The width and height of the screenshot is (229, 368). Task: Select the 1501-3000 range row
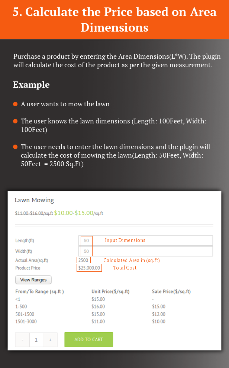point(103,321)
